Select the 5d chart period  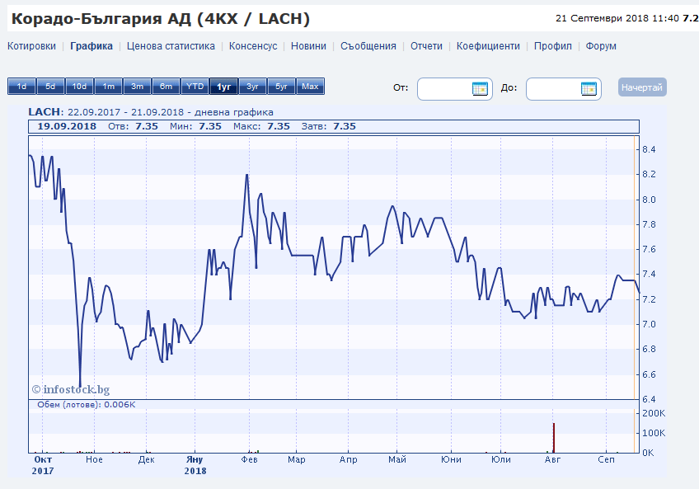pos(50,86)
